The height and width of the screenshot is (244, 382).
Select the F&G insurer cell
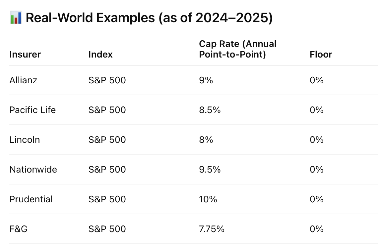pos(18,229)
